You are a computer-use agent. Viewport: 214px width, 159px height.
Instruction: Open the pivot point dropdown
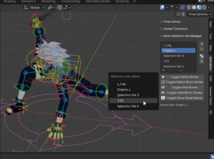click(51, 8)
